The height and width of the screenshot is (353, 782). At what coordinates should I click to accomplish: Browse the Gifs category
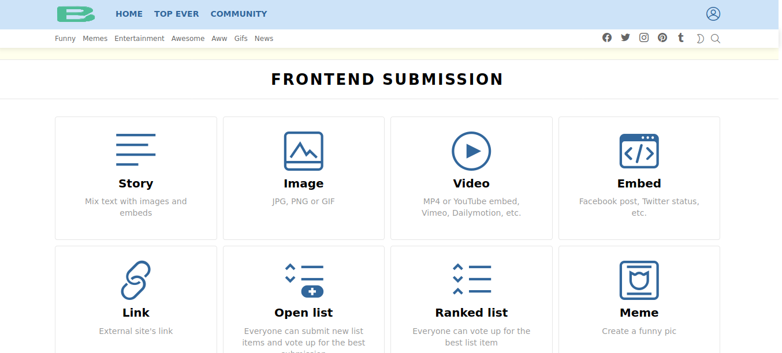(241, 39)
